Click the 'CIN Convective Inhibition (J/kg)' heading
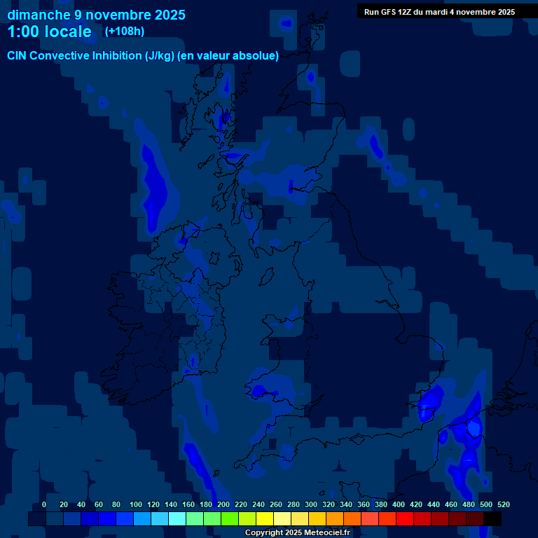Image resolution: width=538 pixels, height=538 pixels. (90, 55)
